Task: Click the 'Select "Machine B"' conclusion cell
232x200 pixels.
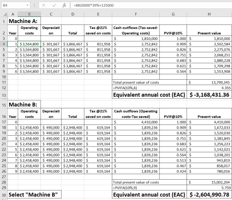Action: [x=34, y=195]
